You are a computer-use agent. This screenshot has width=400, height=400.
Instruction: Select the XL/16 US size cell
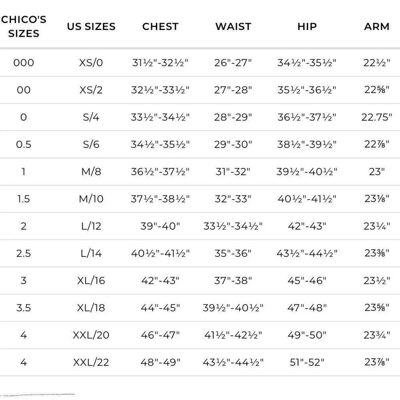(91, 280)
